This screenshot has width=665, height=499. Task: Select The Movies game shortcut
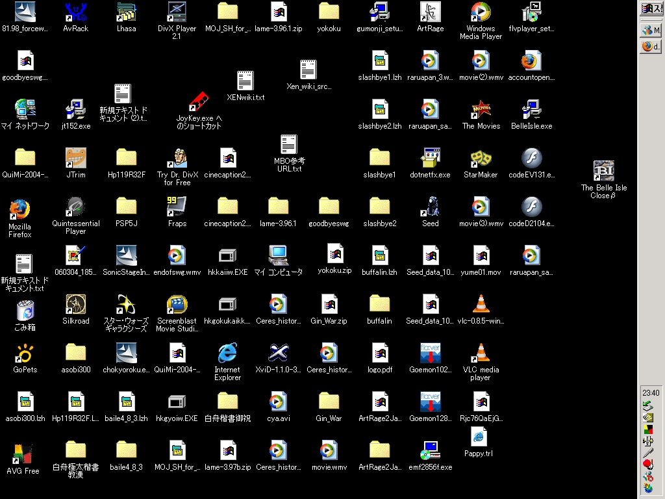[481, 114]
